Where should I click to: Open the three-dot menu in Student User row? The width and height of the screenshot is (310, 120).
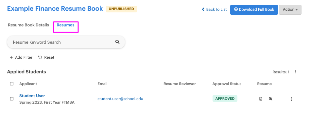[x=291, y=99]
